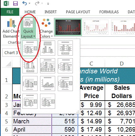Save the workbook with the floppy icon

click(x=15, y=3)
